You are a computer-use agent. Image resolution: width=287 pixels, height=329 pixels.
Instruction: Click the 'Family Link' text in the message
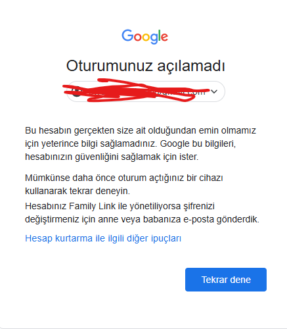(x=92, y=206)
